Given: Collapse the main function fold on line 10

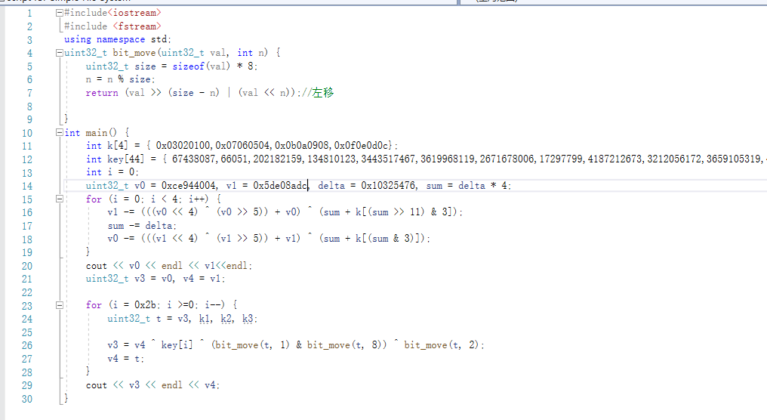Looking at the screenshot, I should (59, 133).
